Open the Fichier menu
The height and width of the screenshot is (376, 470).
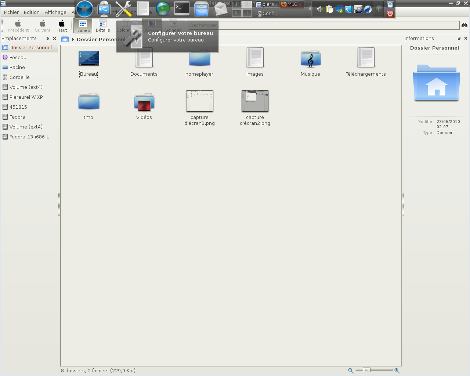pos(11,12)
